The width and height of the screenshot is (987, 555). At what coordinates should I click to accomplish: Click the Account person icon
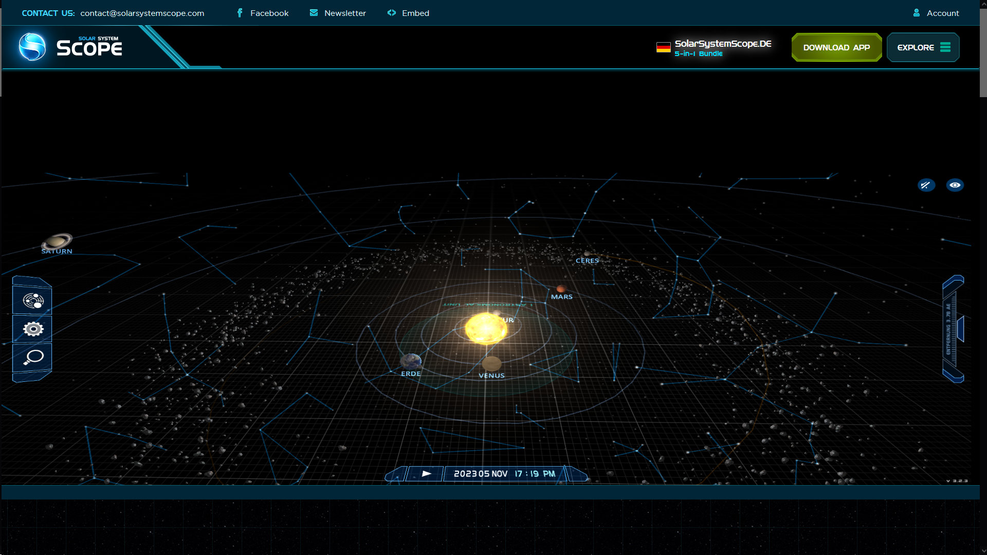(x=916, y=13)
